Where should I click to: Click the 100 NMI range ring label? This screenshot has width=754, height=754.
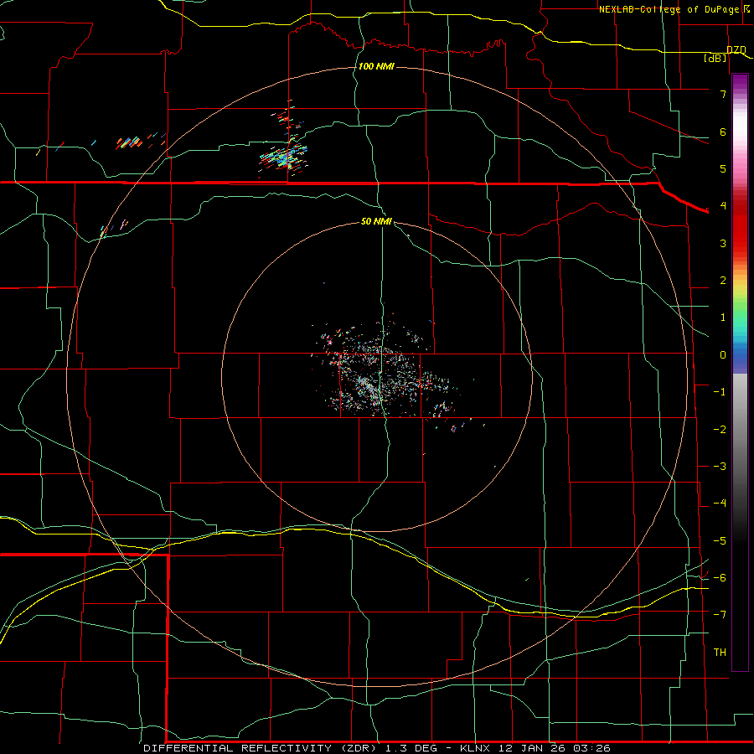click(x=376, y=66)
